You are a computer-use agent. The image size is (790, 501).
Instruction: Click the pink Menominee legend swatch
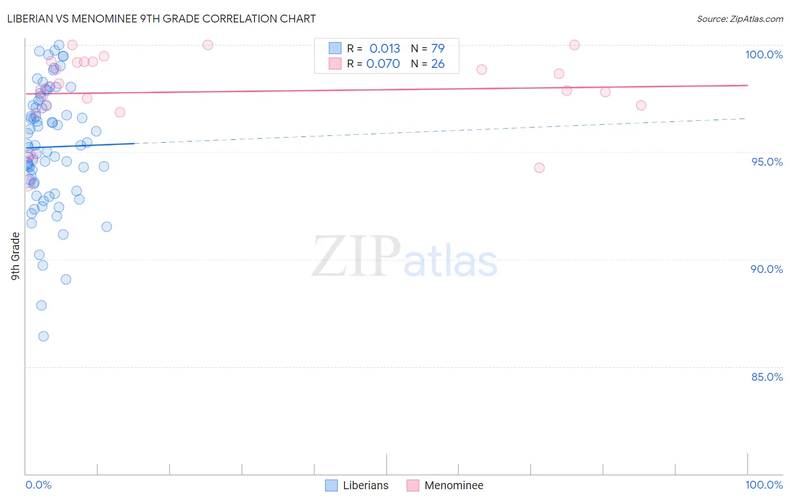(413, 485)
